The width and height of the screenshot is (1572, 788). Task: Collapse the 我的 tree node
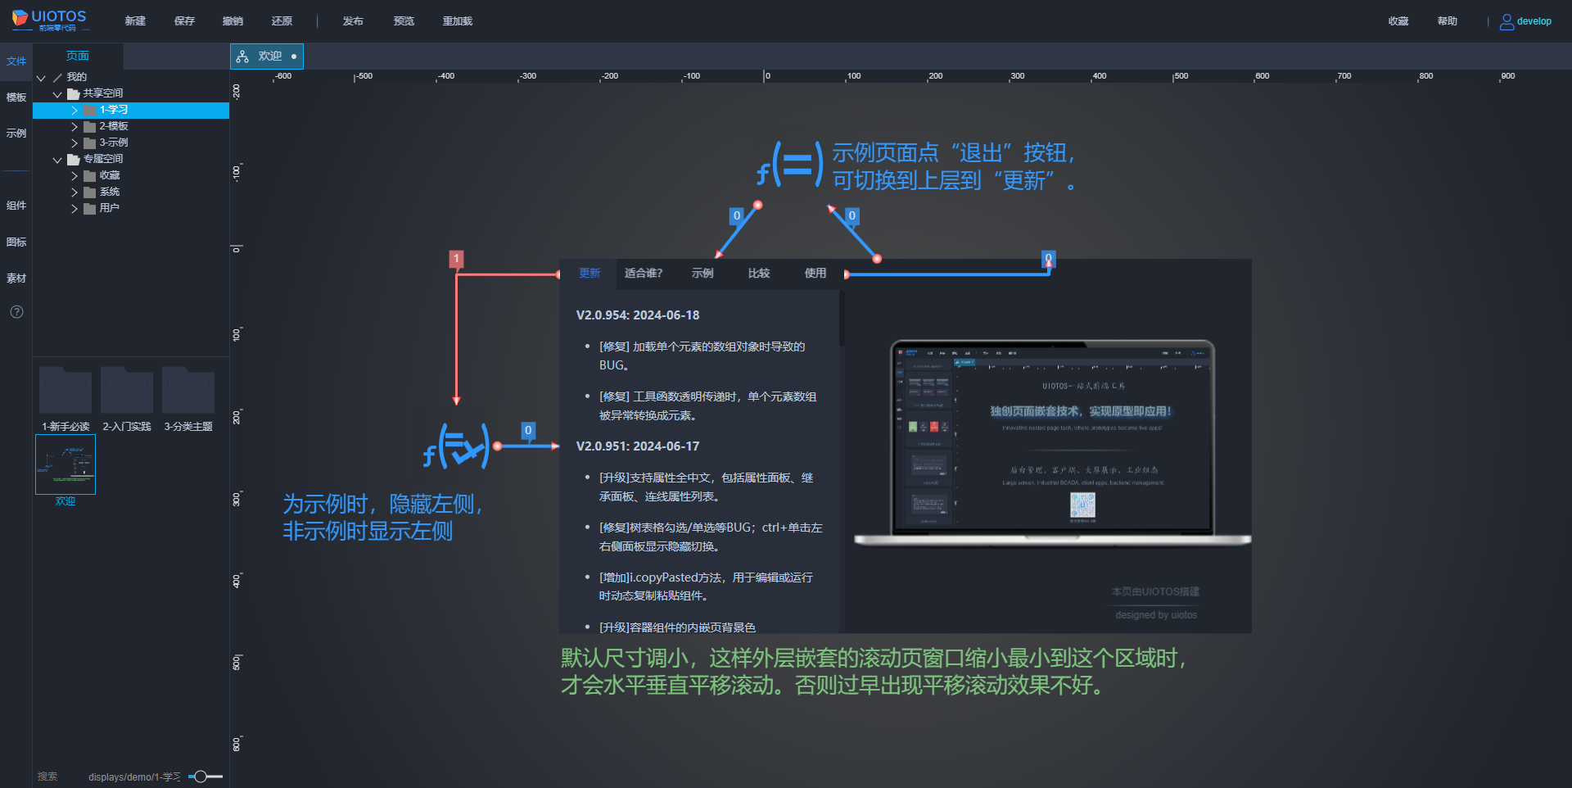41,77
